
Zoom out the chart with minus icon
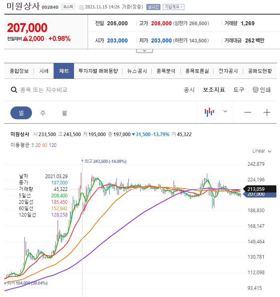tap(248, 112)
